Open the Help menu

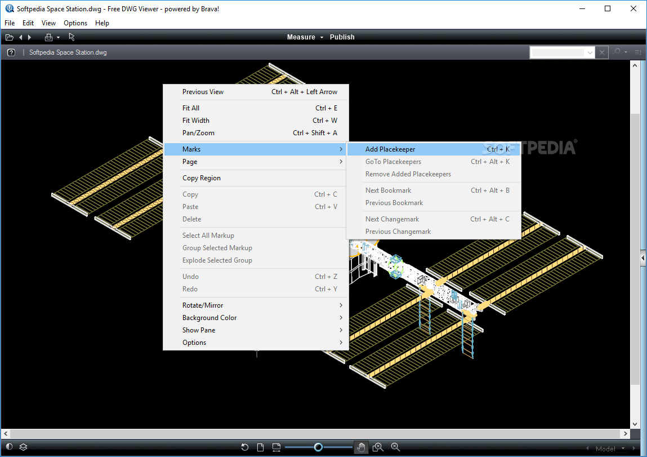(102, 23)
